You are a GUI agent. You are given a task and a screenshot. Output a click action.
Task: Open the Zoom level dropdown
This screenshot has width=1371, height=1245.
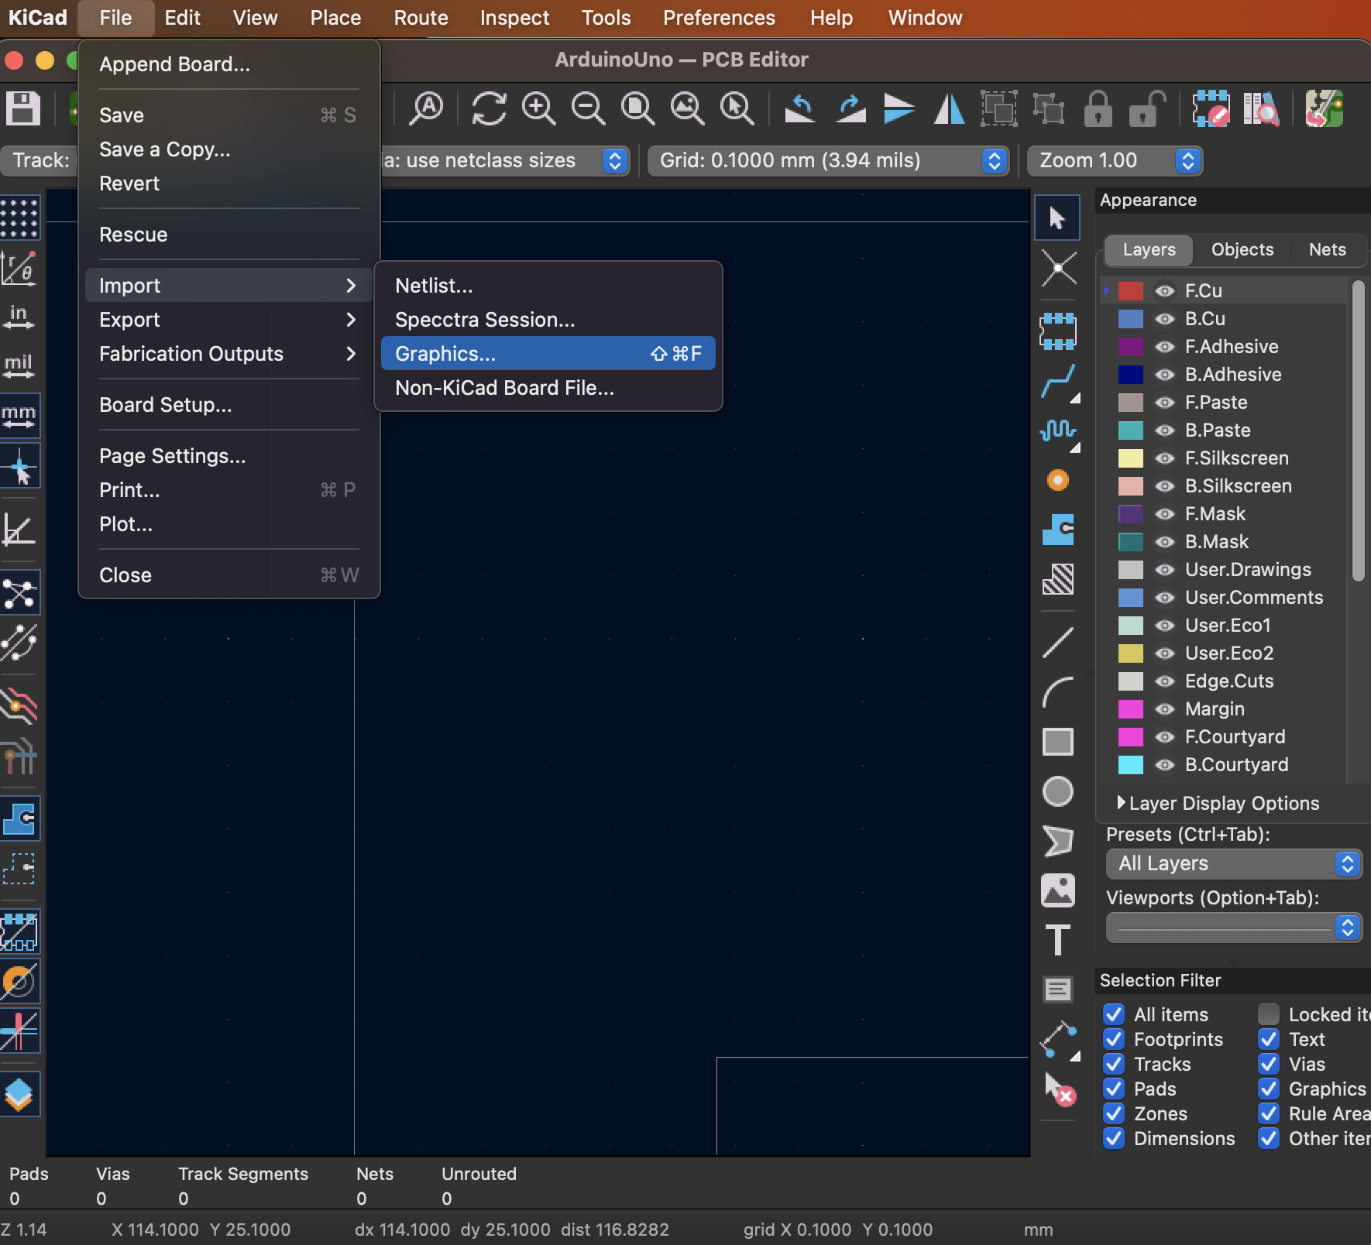(x=1115, y=161)
